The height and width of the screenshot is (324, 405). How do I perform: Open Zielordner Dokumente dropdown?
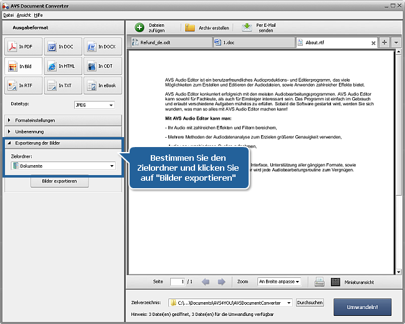[63, 166]
